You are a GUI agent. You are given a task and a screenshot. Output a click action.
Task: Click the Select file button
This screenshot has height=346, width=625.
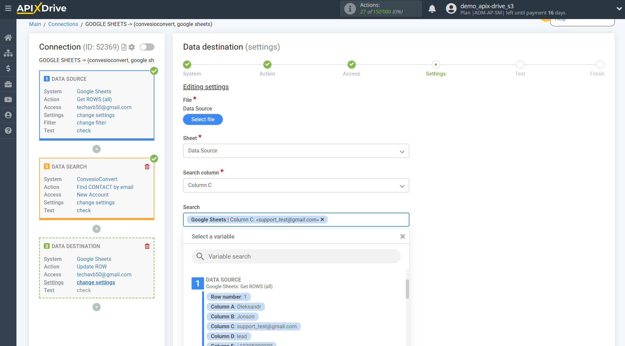pyautogui.click(x=203, y=119)
